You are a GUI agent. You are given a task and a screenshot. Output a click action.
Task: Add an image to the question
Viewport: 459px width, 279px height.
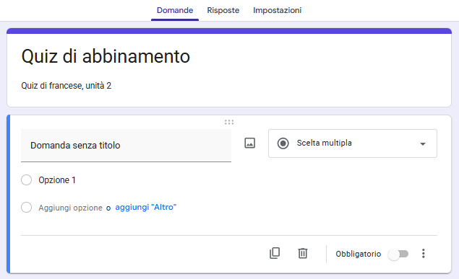click(249, 143)
